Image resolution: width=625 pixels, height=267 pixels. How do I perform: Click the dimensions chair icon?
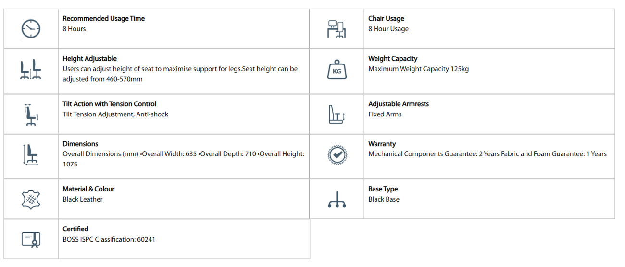pos(31,155)
